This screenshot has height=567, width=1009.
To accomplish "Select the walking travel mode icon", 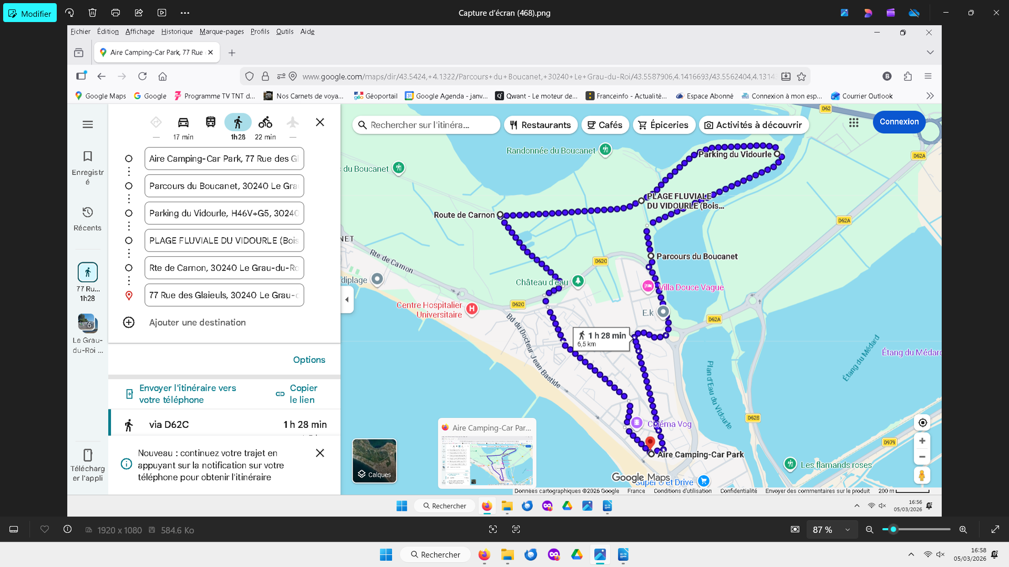I will pyautogui.click(x=238, y=122).
